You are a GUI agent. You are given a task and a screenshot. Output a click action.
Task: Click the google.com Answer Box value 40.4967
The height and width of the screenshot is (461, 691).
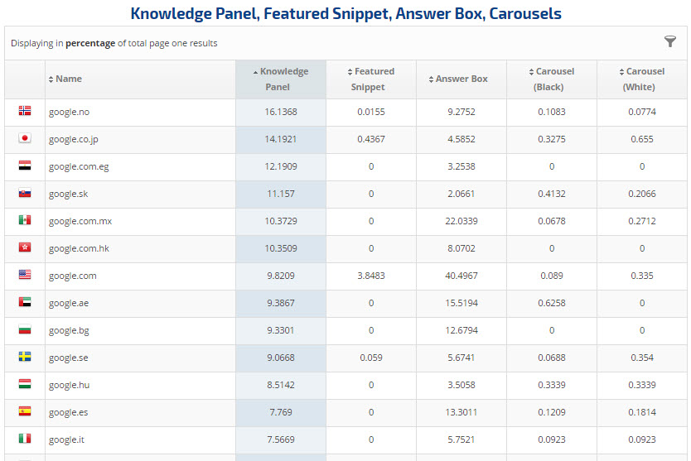(x=461, y=276)
